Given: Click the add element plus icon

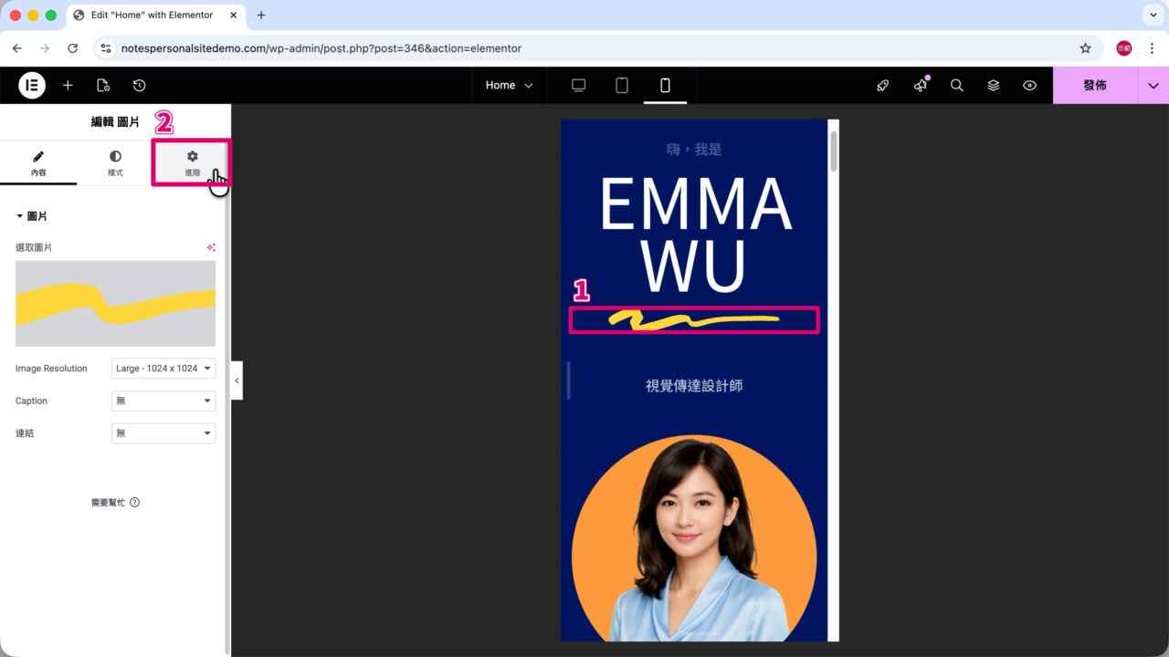Looking at the screenshot, I should pyautogui.click(x=68, y=85).
